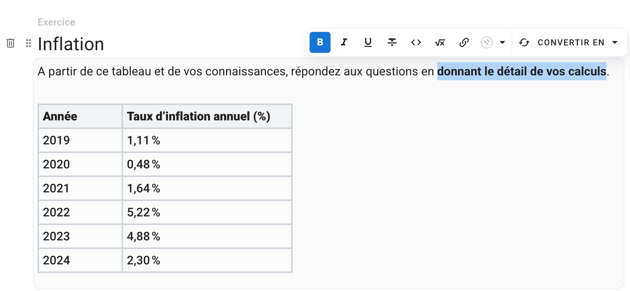Add a hyperlink to selection
Screen dimensions: 630x291
(x=464, y=42)
